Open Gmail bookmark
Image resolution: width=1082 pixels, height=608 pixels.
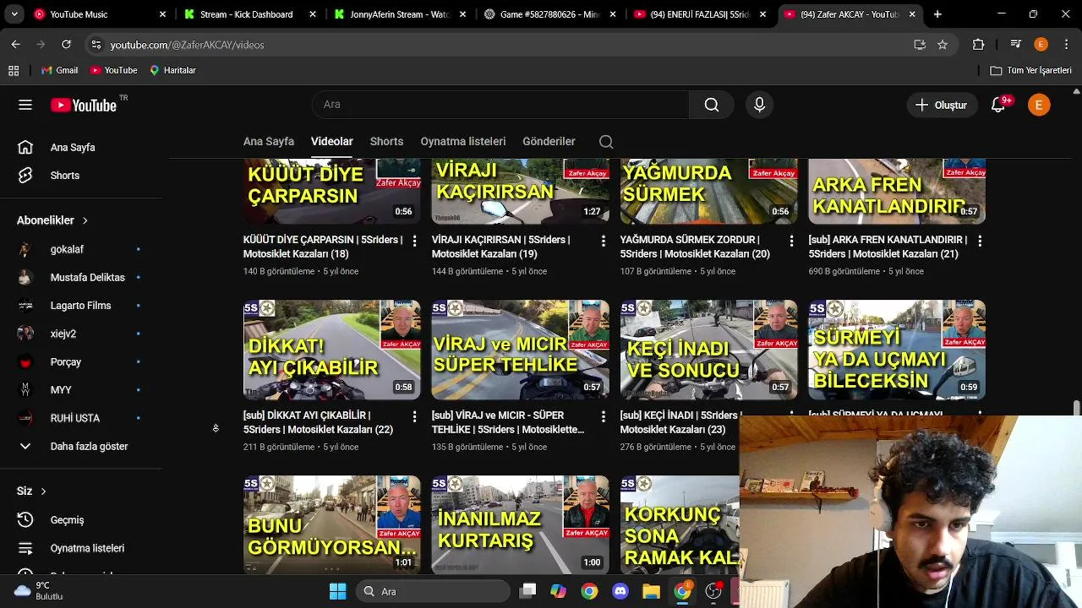(x=58, y=70)
